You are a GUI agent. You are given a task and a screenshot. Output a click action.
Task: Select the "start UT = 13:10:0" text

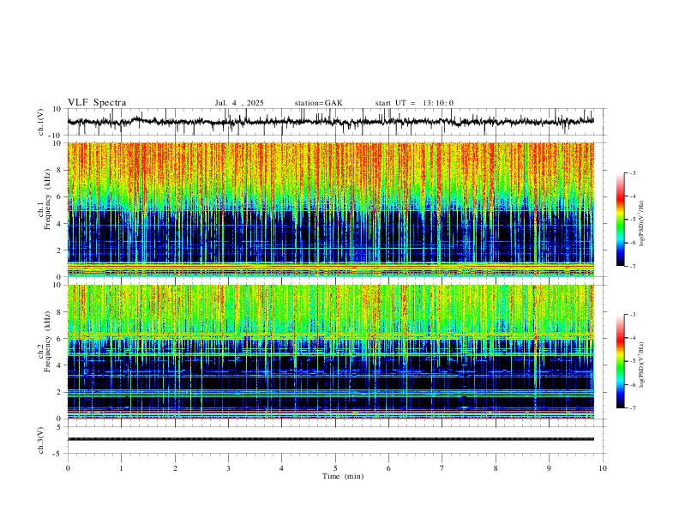click(x=414, y=103)
